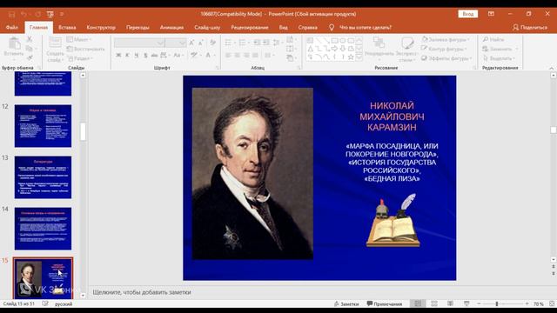The image size is (557, 313).
Task: Open ribbon display options icon in title bar
Action: tap(491, 14)
